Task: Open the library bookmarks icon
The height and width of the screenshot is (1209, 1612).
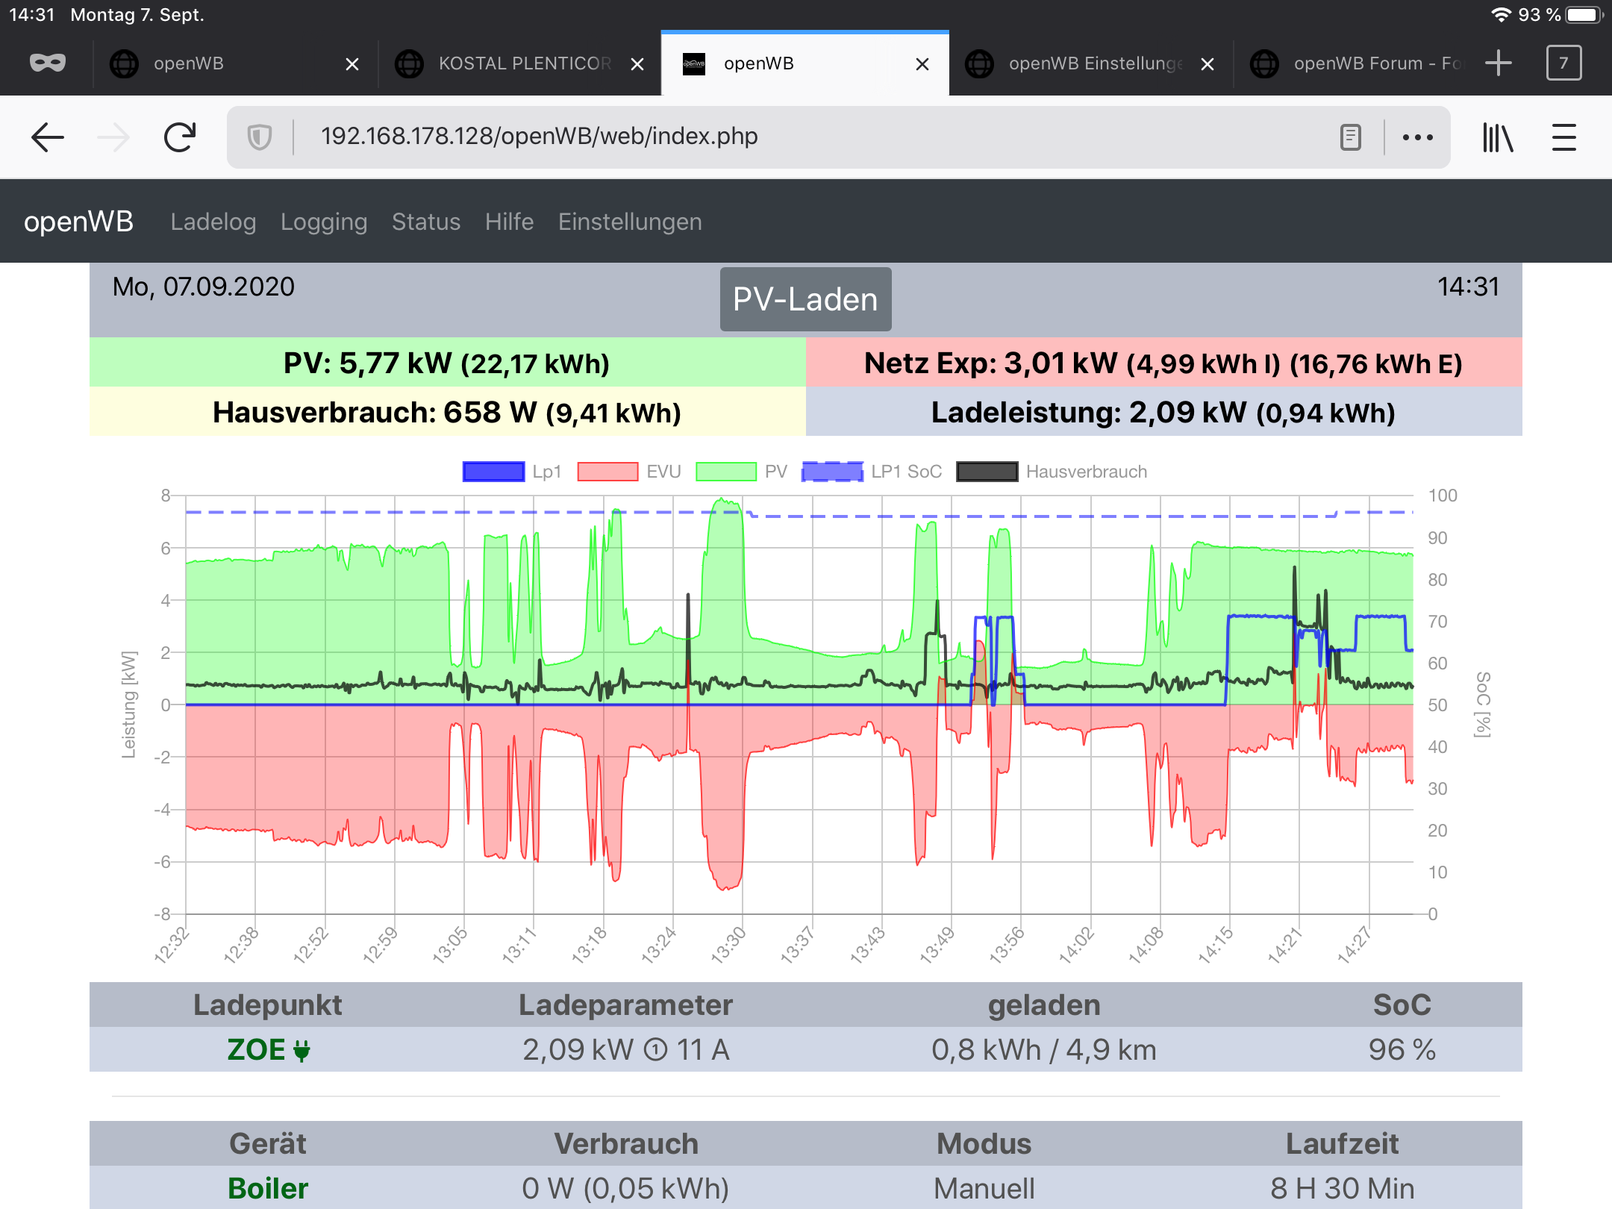Action: pos(1497,137)
